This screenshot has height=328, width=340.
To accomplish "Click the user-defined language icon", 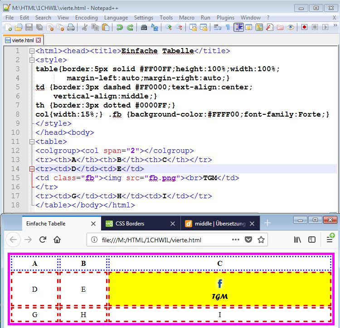I will tap(248, 27).
